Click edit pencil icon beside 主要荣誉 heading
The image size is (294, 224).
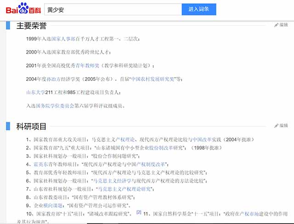click(x=277, y=25)
